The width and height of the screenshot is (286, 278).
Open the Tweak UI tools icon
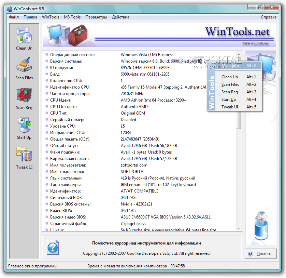click(x=24, y=154)
